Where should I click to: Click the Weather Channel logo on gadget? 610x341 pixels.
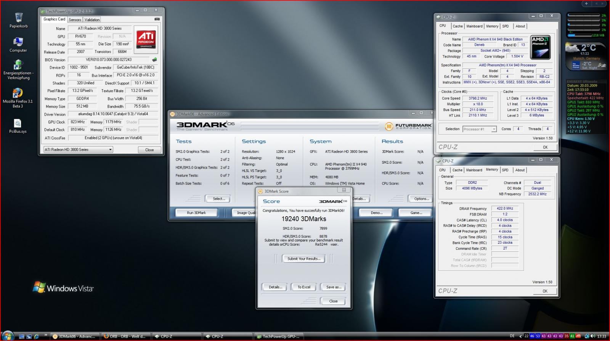click(576, 66)
